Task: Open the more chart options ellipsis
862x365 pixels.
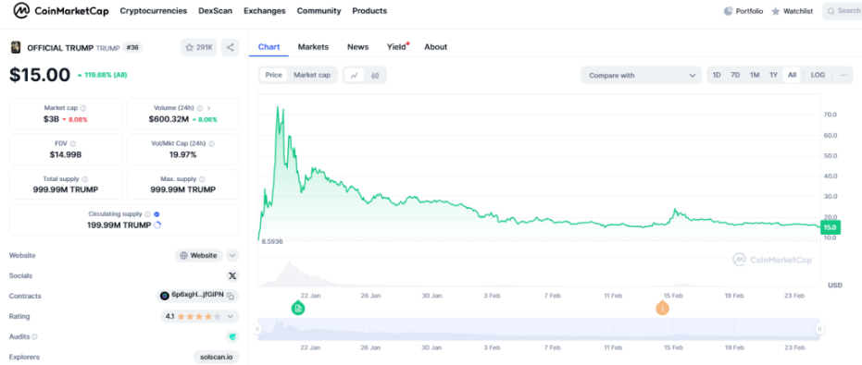Action: point(843,75)
